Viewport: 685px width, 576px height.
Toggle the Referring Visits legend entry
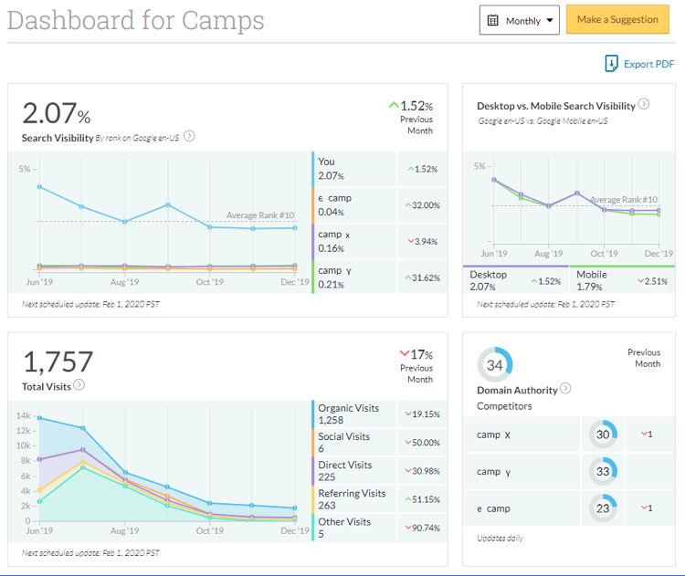click(x=352, y=498)
